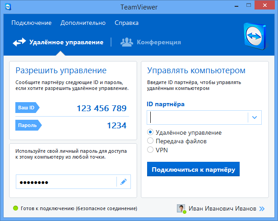The height and width of the screenshot is (221, 278).
Task: Click the user avatar of Иван Иванов
Action: 181,209
